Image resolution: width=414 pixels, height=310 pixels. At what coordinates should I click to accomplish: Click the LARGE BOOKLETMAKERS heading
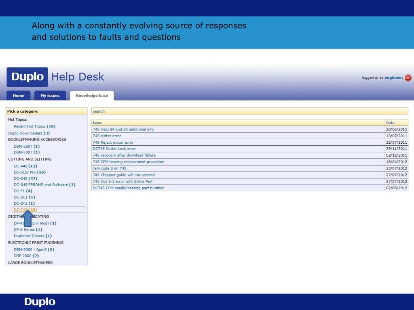[30, 262]
